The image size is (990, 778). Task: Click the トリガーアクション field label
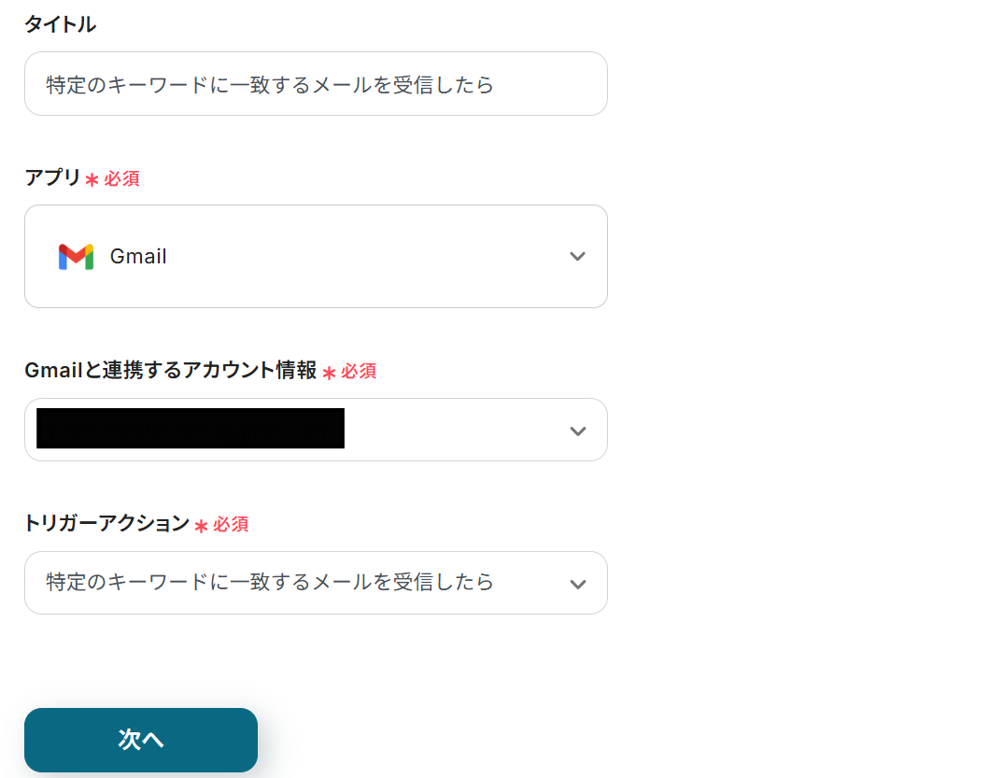point(107,523)
